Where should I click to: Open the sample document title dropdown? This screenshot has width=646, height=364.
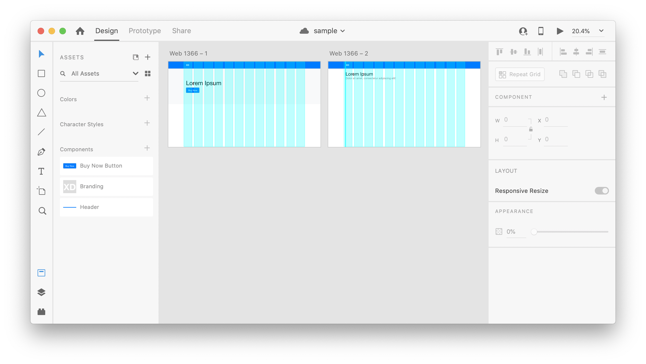[343, 31]
